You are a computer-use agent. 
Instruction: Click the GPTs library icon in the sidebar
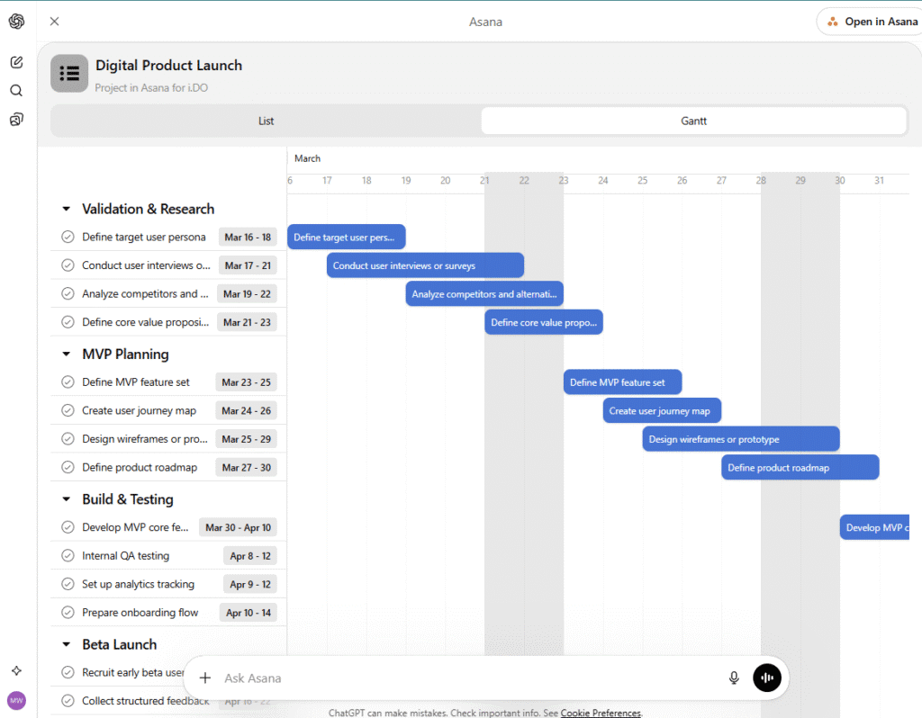pyautogui.click(x=15, y=118)
